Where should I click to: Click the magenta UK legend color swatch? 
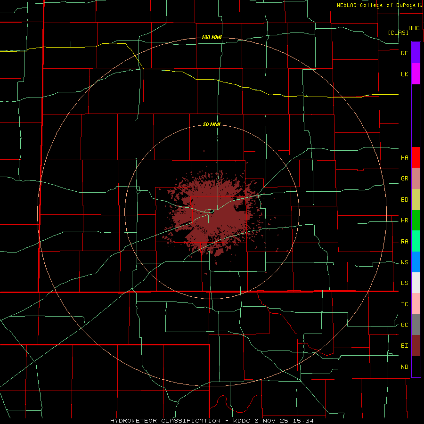tap(416, 74)
